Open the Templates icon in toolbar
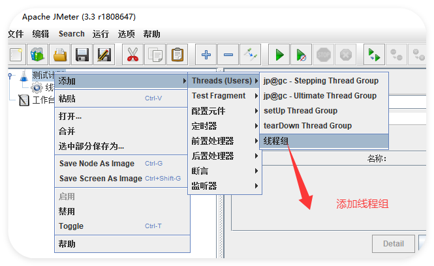434x266 pixels. (x=38, y=55)
